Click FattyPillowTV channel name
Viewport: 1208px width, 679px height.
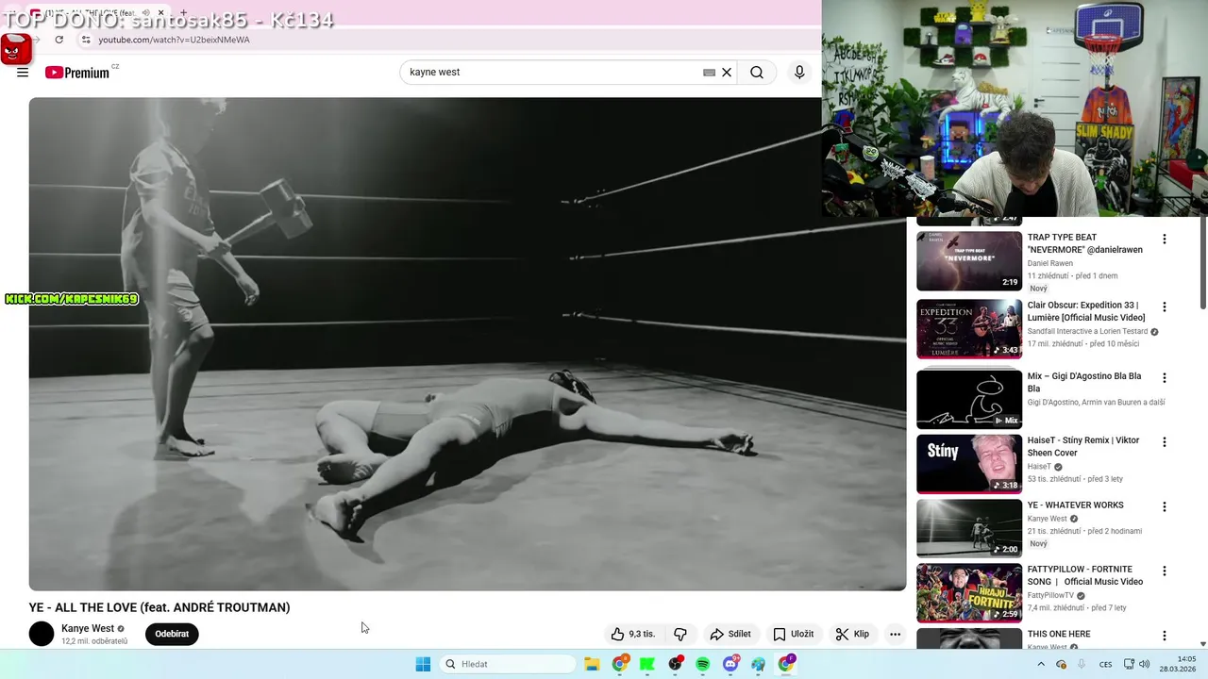[1051, 596]
